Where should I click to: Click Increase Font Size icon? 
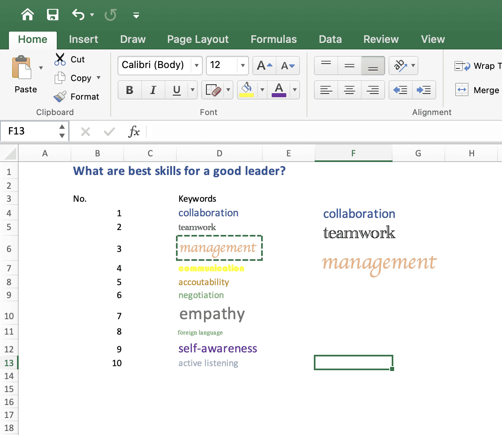264,66
